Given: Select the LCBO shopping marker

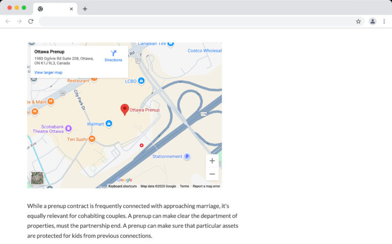Looking at the screenshot, I should [141, 81].
